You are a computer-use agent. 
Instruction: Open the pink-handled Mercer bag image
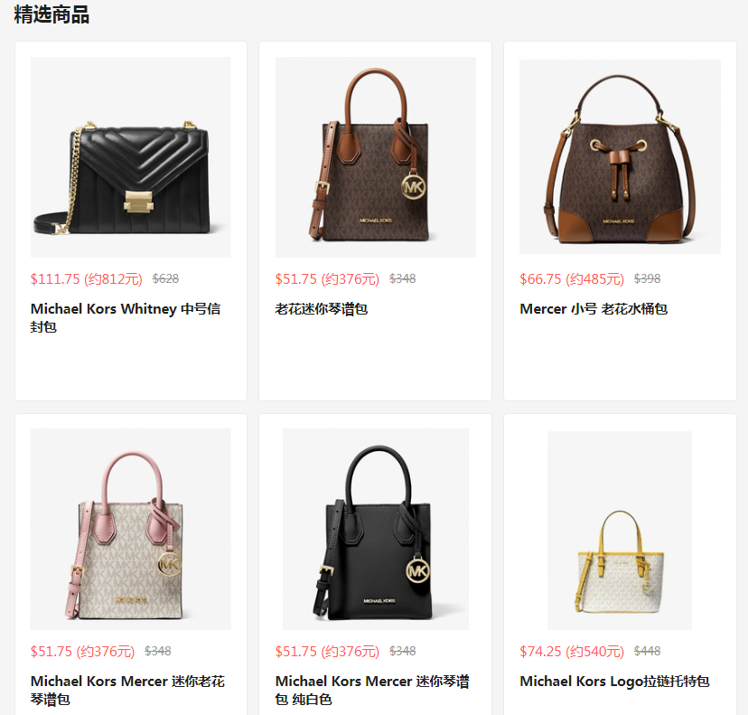click(x=130, y=529)
